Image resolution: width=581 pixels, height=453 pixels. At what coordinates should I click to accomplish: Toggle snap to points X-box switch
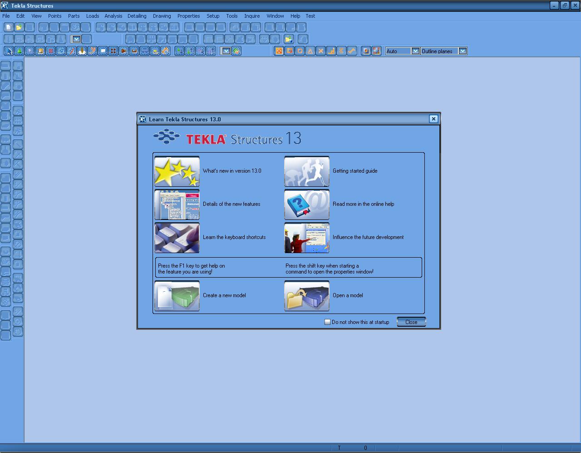[x=279, y=51]
